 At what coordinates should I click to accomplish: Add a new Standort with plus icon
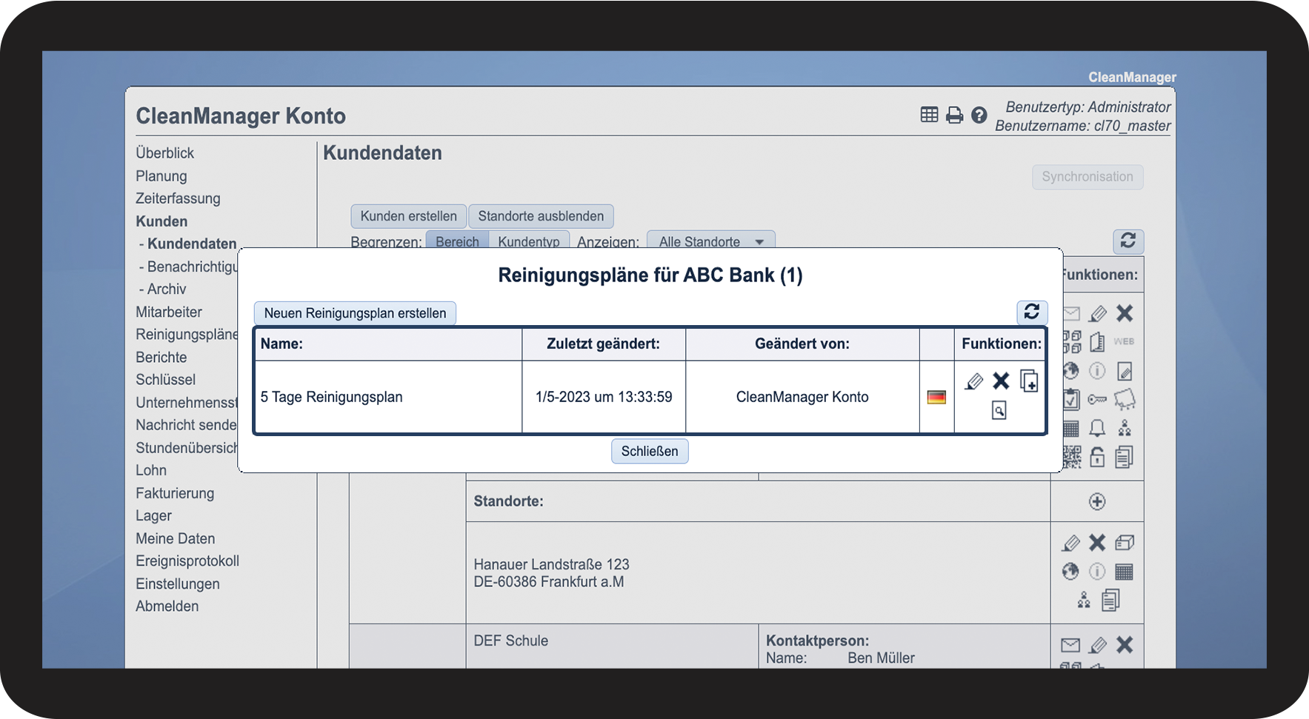pos(1097,502)
